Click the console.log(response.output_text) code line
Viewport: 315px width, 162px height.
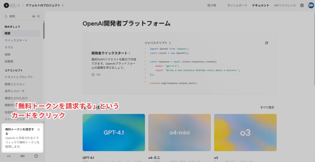pyautogui.click(x=173, y=83)
